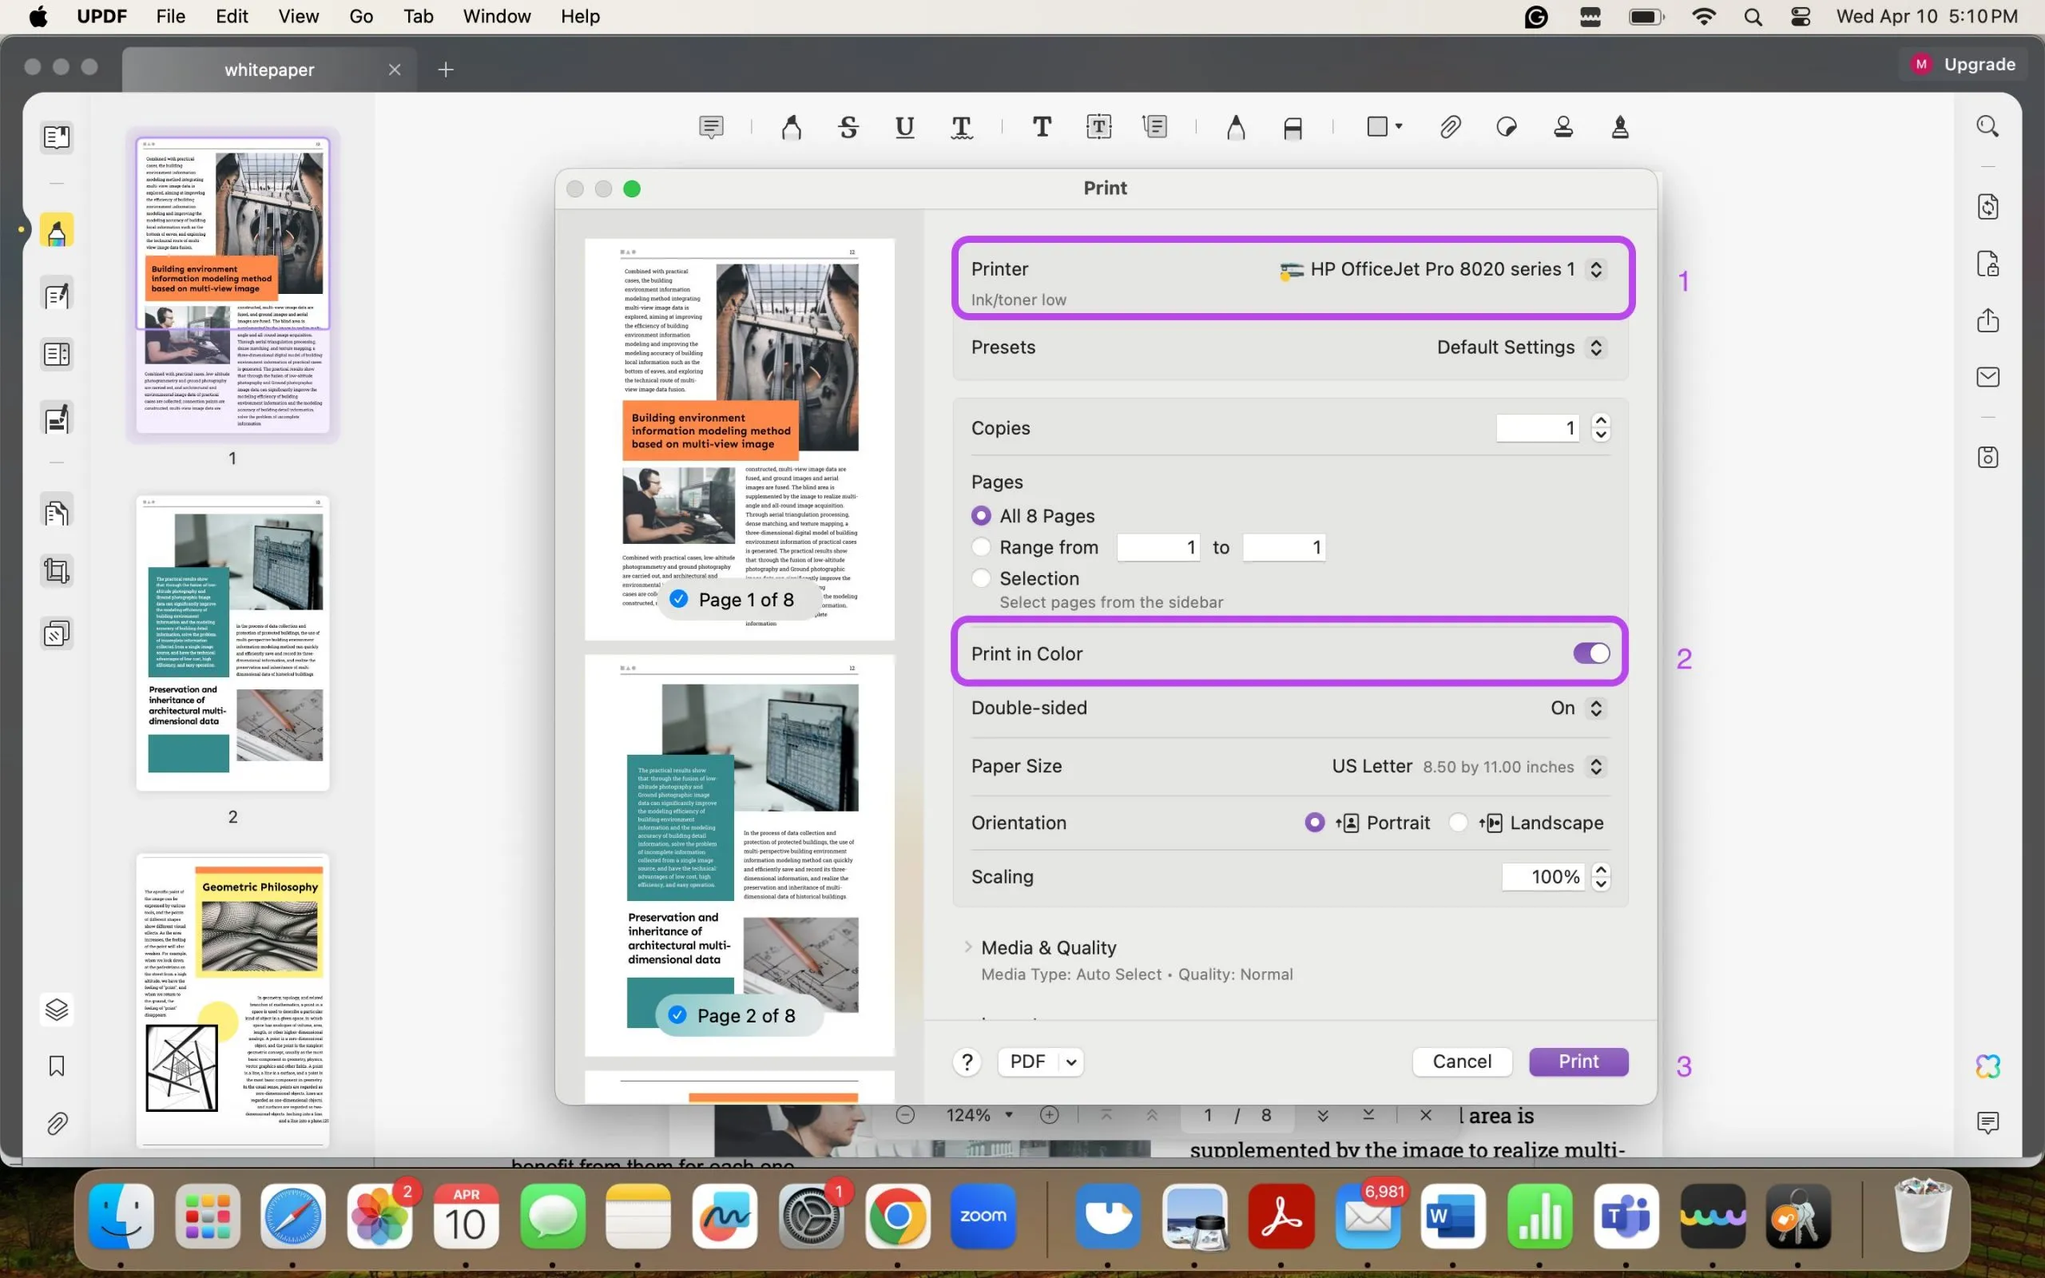Image resolution: width=2045 pixels, height=1278 pixels.
Task: Select the Comment tool in the toolbar
Action: click(712, 127)
